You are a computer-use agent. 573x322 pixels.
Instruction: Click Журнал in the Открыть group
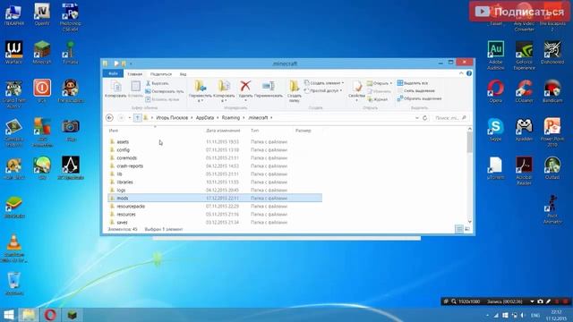click(378, 99)
